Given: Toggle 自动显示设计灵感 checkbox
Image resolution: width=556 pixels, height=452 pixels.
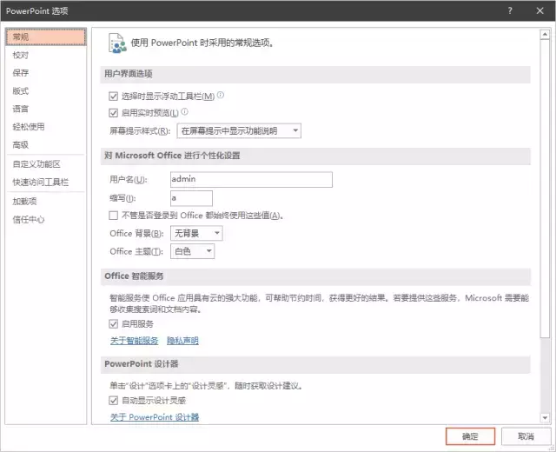Looking at the screenshot, I should point(114,401).
